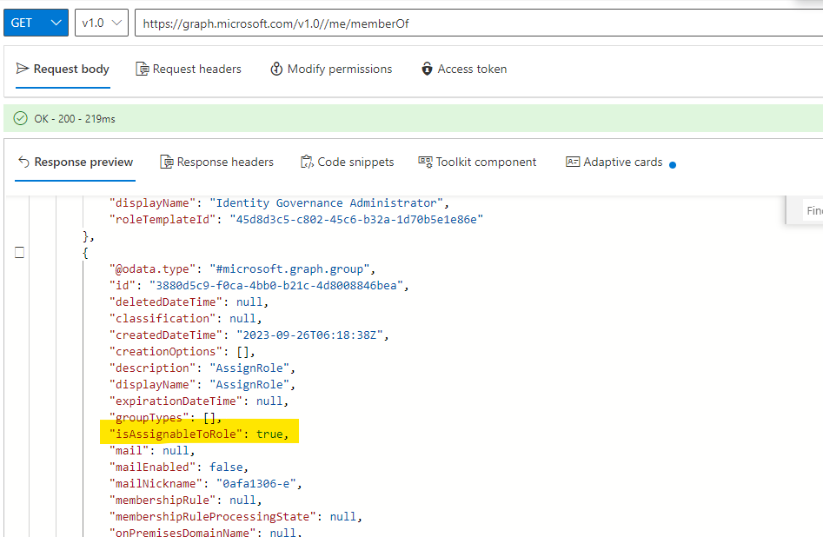Screen dimensions: 823x537
Task: Click the roleTemplateId GUID value
Action: [x=356, y=220]
